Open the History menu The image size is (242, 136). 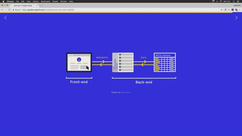tap(36, 1)
